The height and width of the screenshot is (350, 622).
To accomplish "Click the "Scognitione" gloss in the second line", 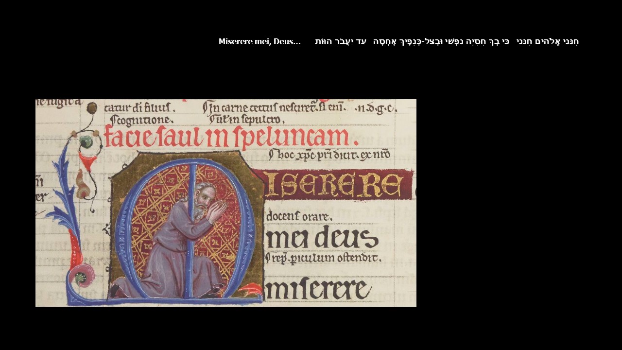I will point(141,120).
